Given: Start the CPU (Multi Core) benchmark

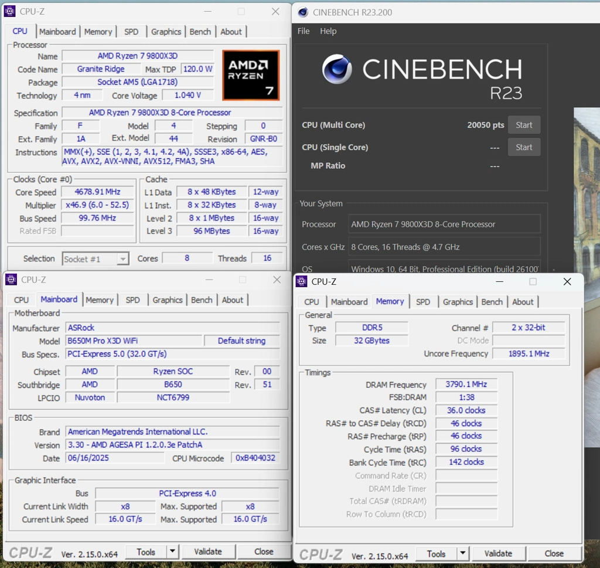Looking at the screenshot, I should point(524,125).
